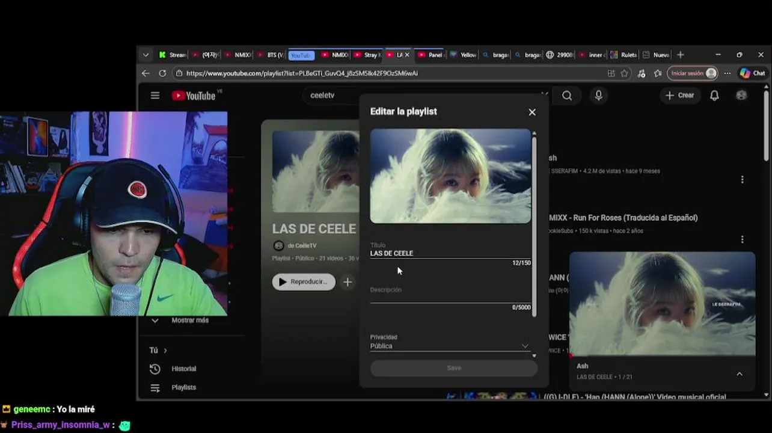Close the Editar la playlist dialog
The width and height of the screenshot is (772, 433).
(532, 112)
